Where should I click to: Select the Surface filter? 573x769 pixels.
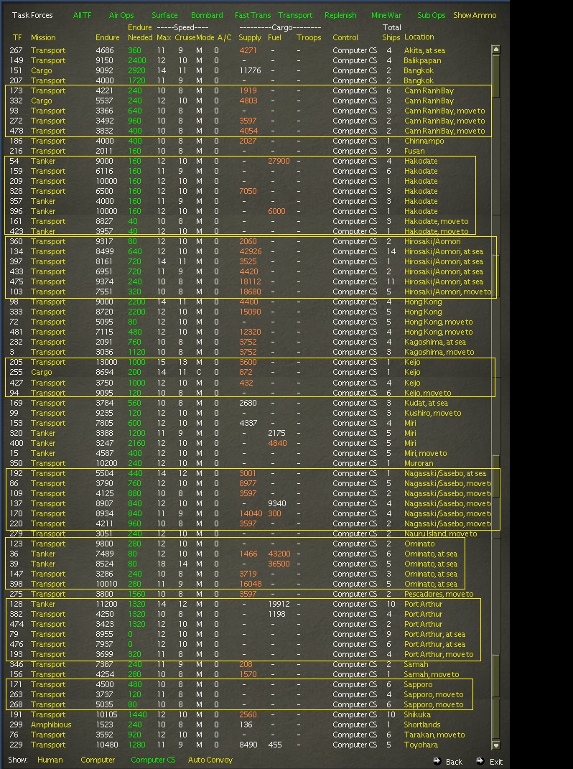(164, 15)
